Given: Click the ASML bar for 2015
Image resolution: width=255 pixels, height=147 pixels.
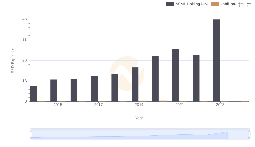Looking at the screenshot, I should click(x=54, y=91).
